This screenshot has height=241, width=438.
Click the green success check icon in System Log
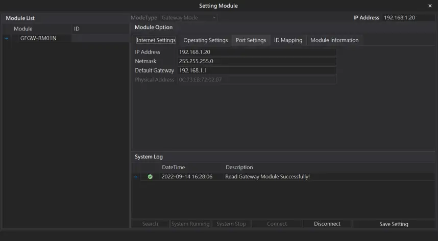[x=150, y=177]
